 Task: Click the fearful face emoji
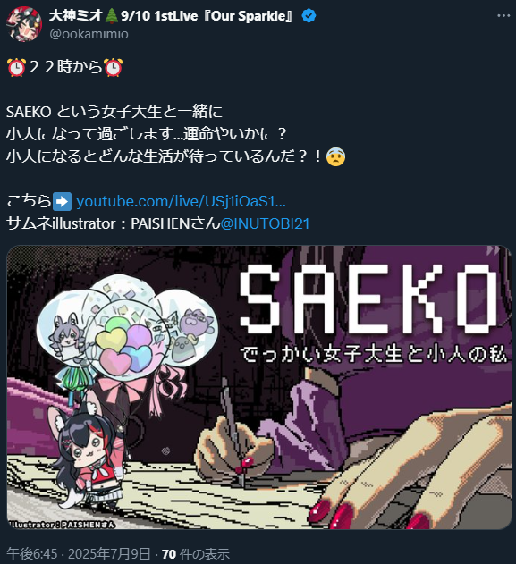point(335,156)
